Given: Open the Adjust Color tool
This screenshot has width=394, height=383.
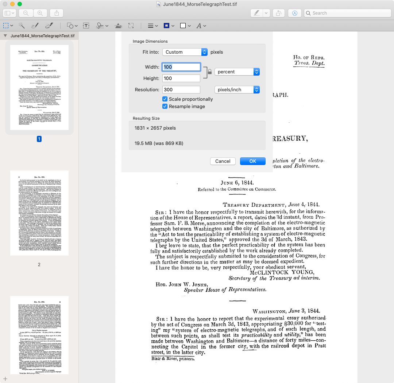Looking at the screenshot, I should (x=119, y=26).
